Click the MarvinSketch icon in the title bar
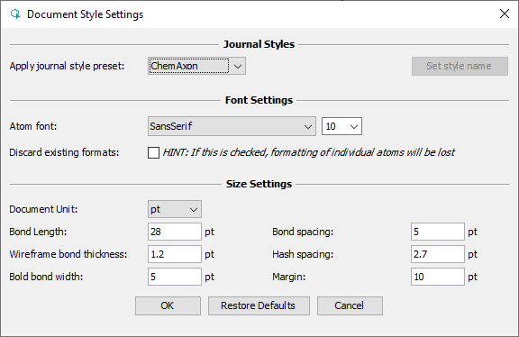The height and width of the screenshot is (337, 519). tap(15, 14)
